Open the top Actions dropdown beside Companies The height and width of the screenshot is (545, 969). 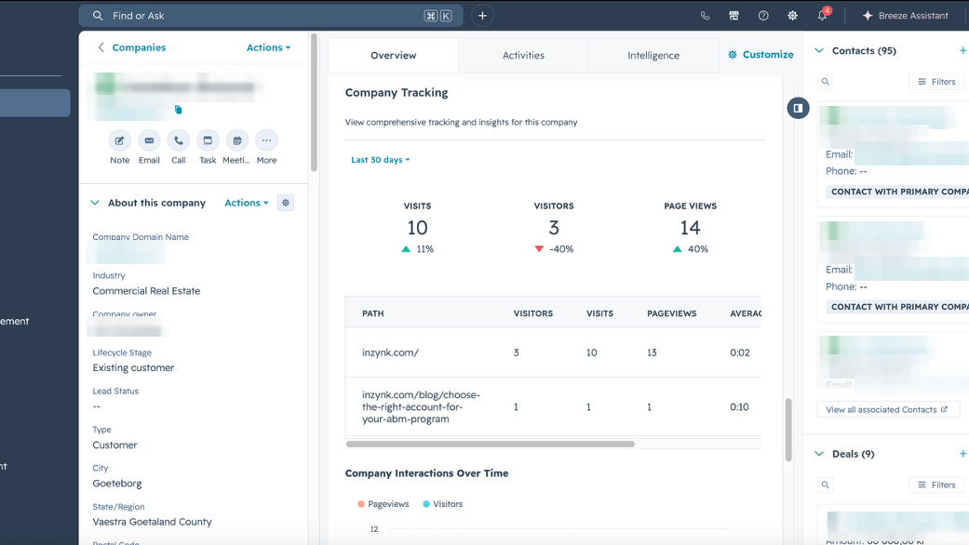pyautogui.click(x=268, y=47)
